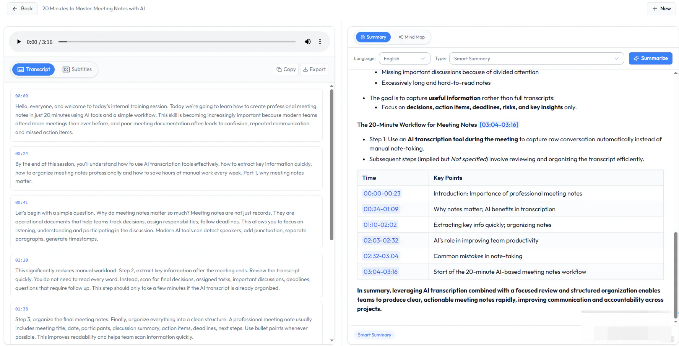Image resolution: width=679 pixels, height=346 pixels.
Task: Jump to the 02:03-02:32 timestamp
Action: click(381, 241)
